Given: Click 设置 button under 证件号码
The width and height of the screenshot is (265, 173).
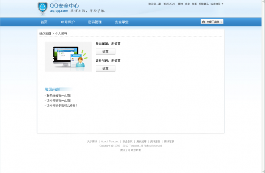Looking at the screenshot, I should (x=106, y=69).
